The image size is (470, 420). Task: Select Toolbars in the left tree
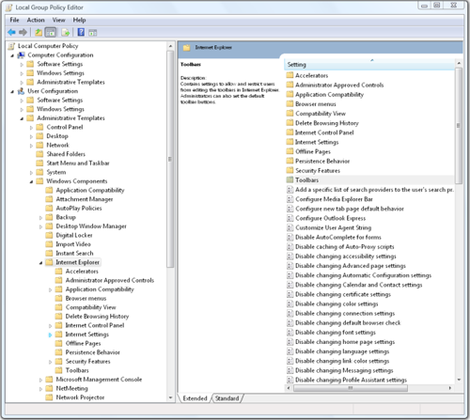point(77,370)
